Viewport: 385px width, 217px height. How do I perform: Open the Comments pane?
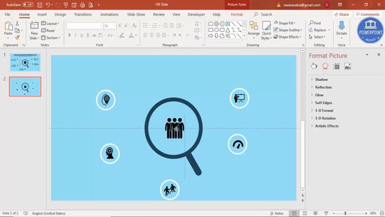pos(368,14)
